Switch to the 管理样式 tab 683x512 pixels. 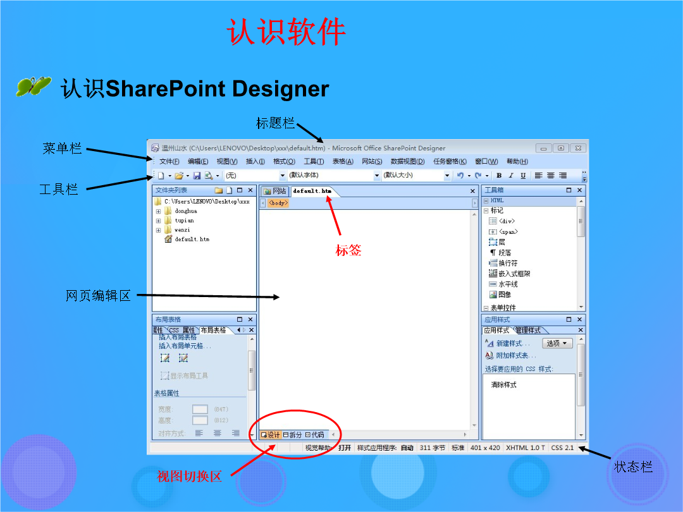click(x=528, y=331)
